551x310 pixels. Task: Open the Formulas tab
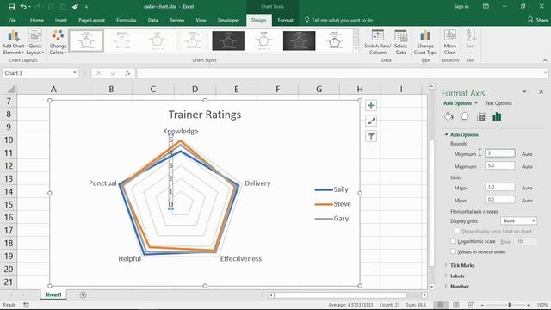[127, 20]
